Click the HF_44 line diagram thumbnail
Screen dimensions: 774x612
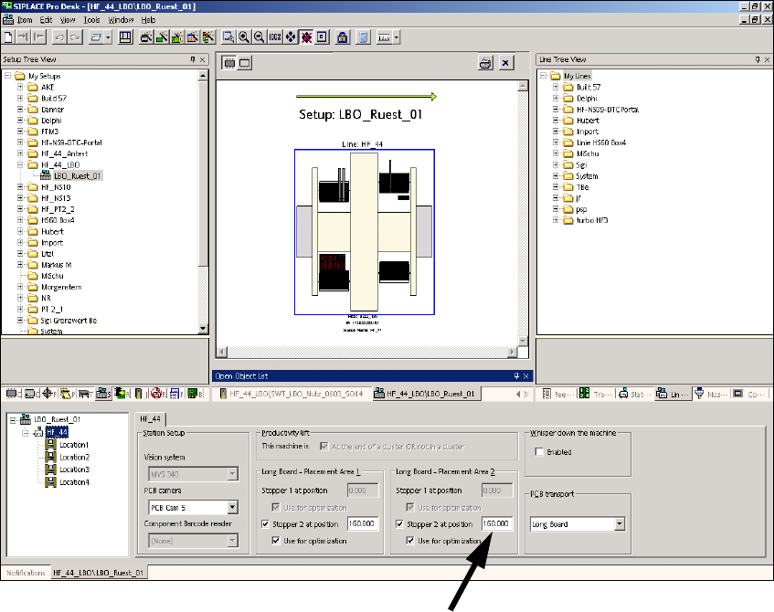(x=365, y=232)
